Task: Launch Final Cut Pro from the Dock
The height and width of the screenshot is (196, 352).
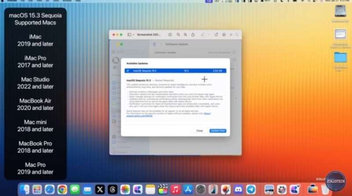Action: [163, 190]
